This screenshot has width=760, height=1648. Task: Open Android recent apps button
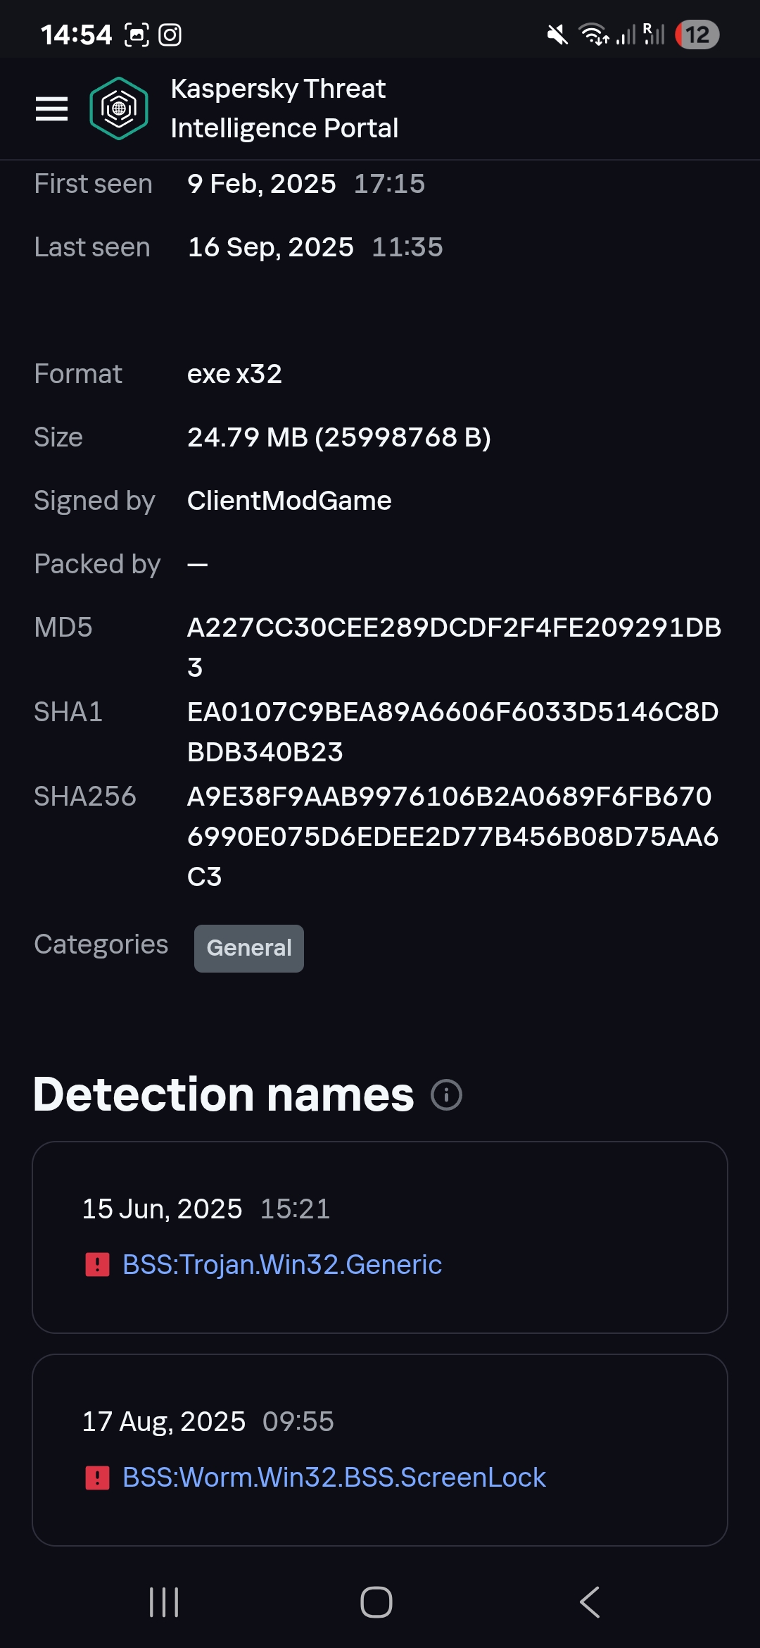pos(164,1602)
